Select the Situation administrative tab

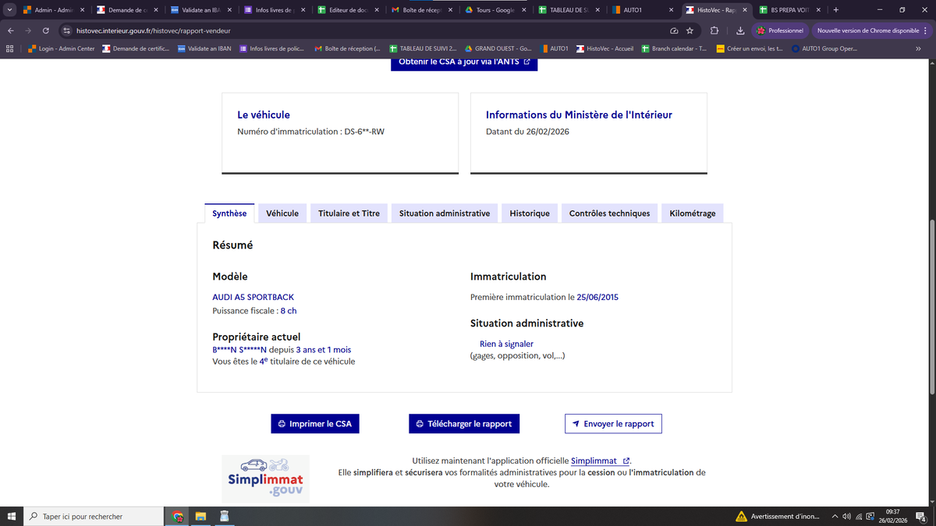pyautogui.click(x=445, y=214)
